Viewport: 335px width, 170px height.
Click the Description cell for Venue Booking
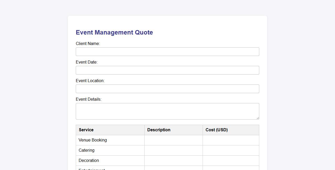[173, 140]
